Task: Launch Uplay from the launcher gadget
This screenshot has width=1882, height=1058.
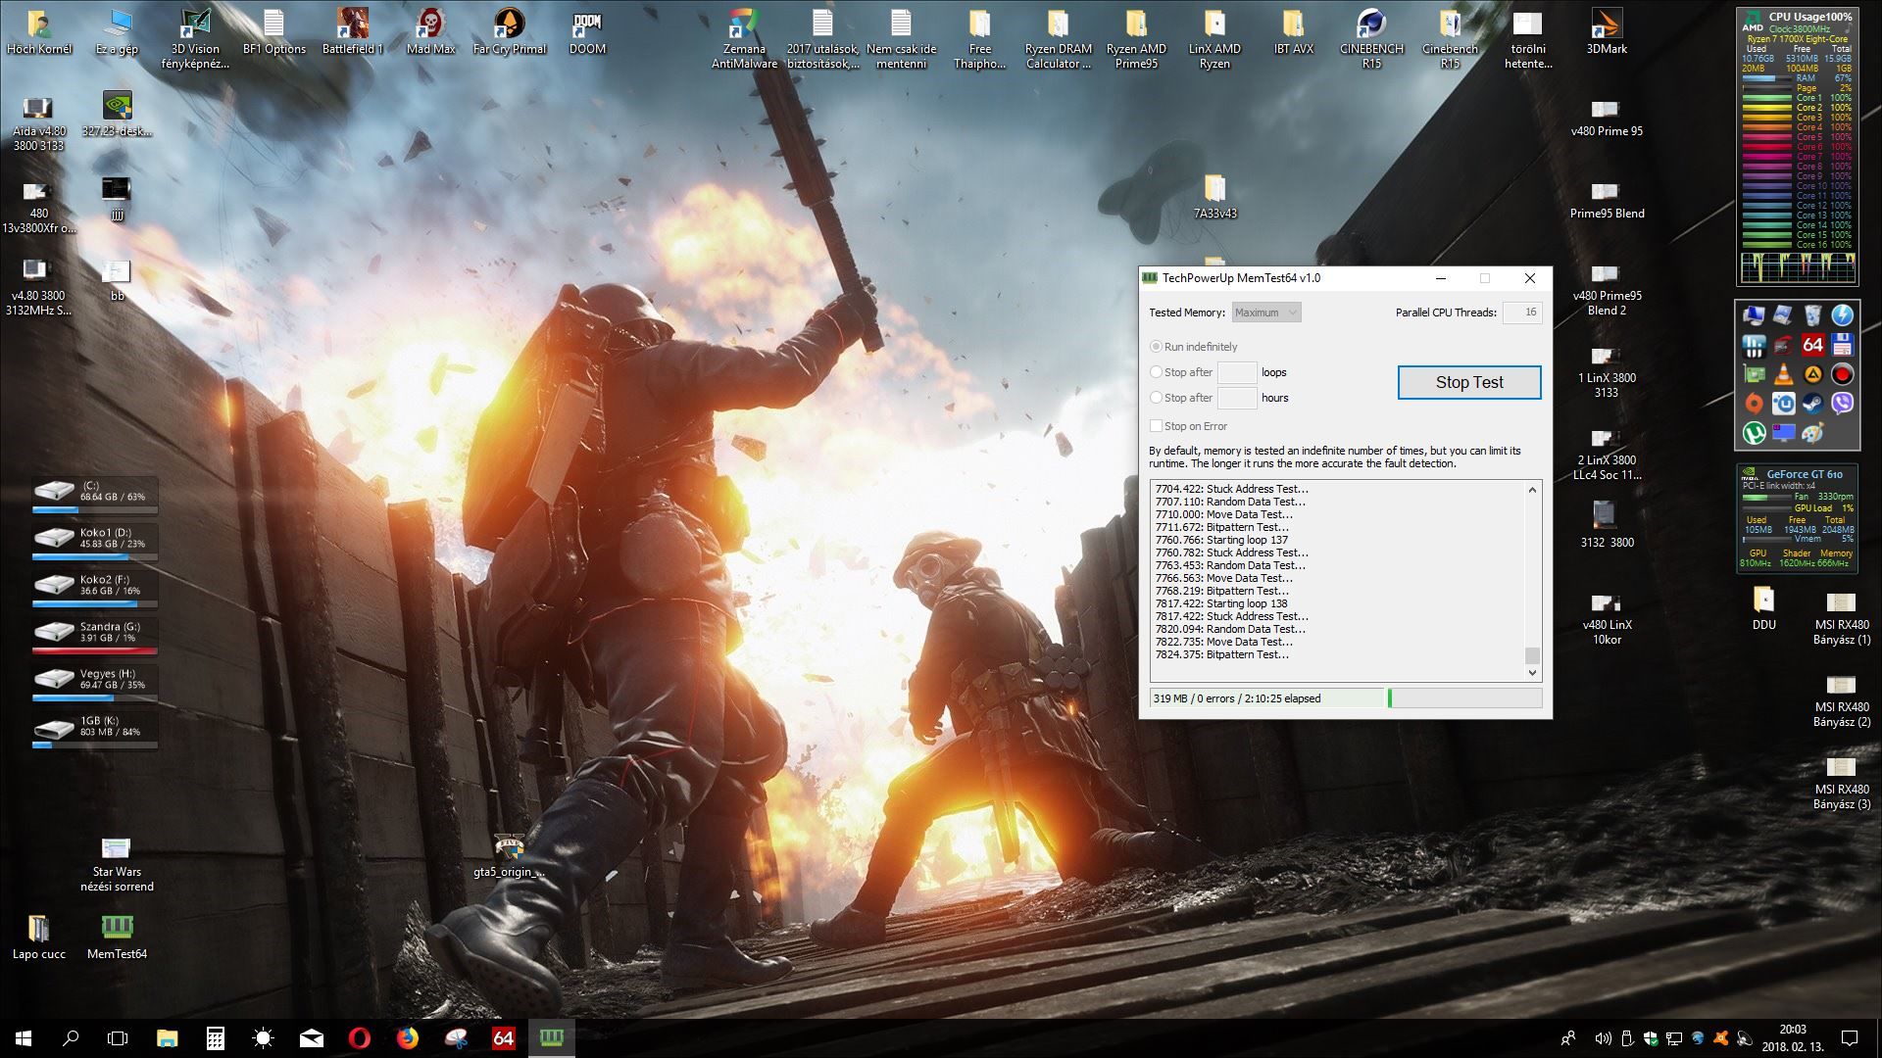Action: (1784, 404)
